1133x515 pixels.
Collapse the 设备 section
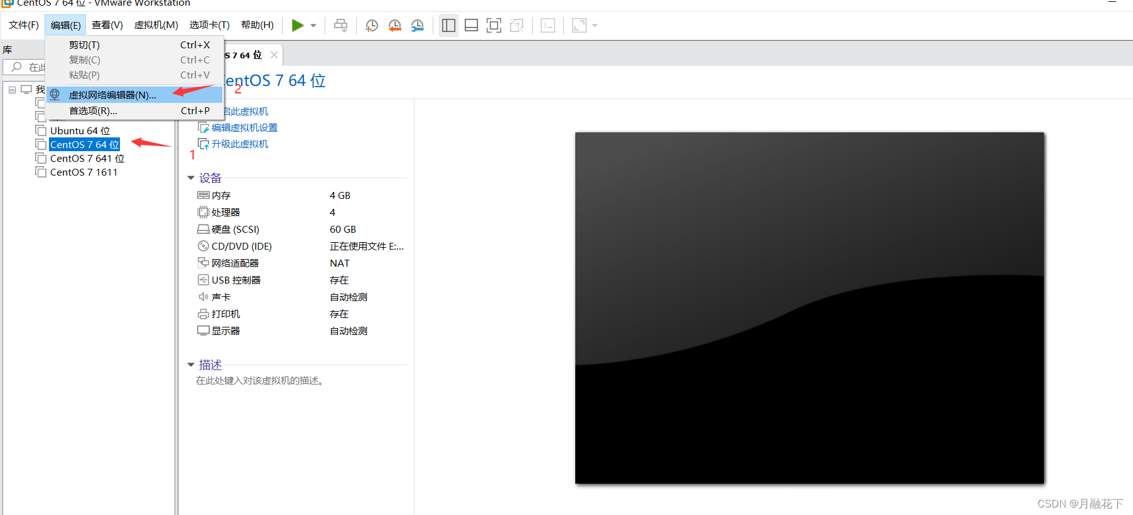pos(191,178)
